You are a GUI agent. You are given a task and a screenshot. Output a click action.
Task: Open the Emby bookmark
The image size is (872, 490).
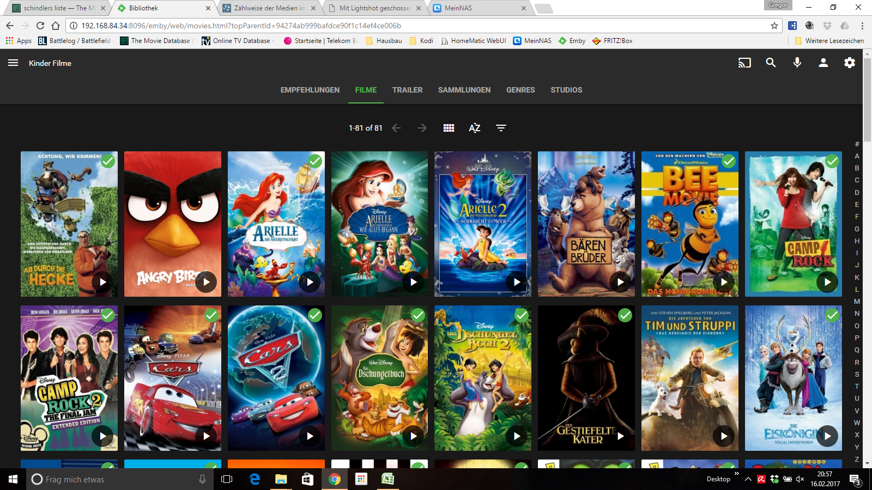572,41
